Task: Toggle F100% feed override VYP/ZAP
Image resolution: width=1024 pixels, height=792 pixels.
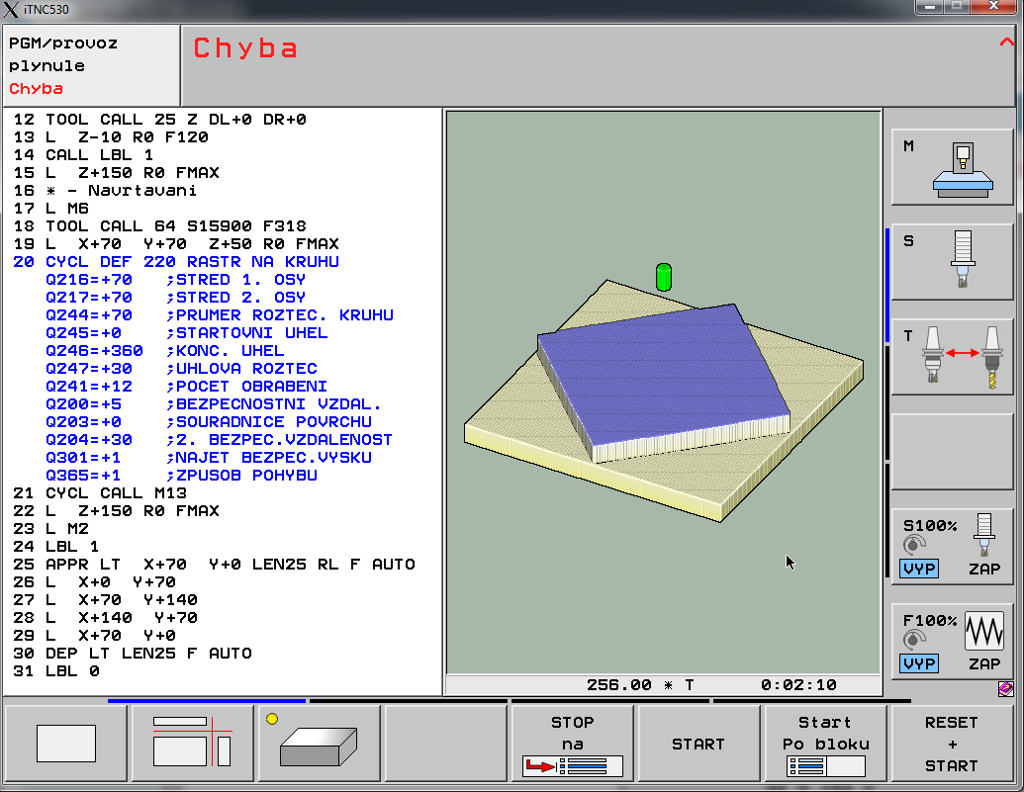Action: pos(952,641)
